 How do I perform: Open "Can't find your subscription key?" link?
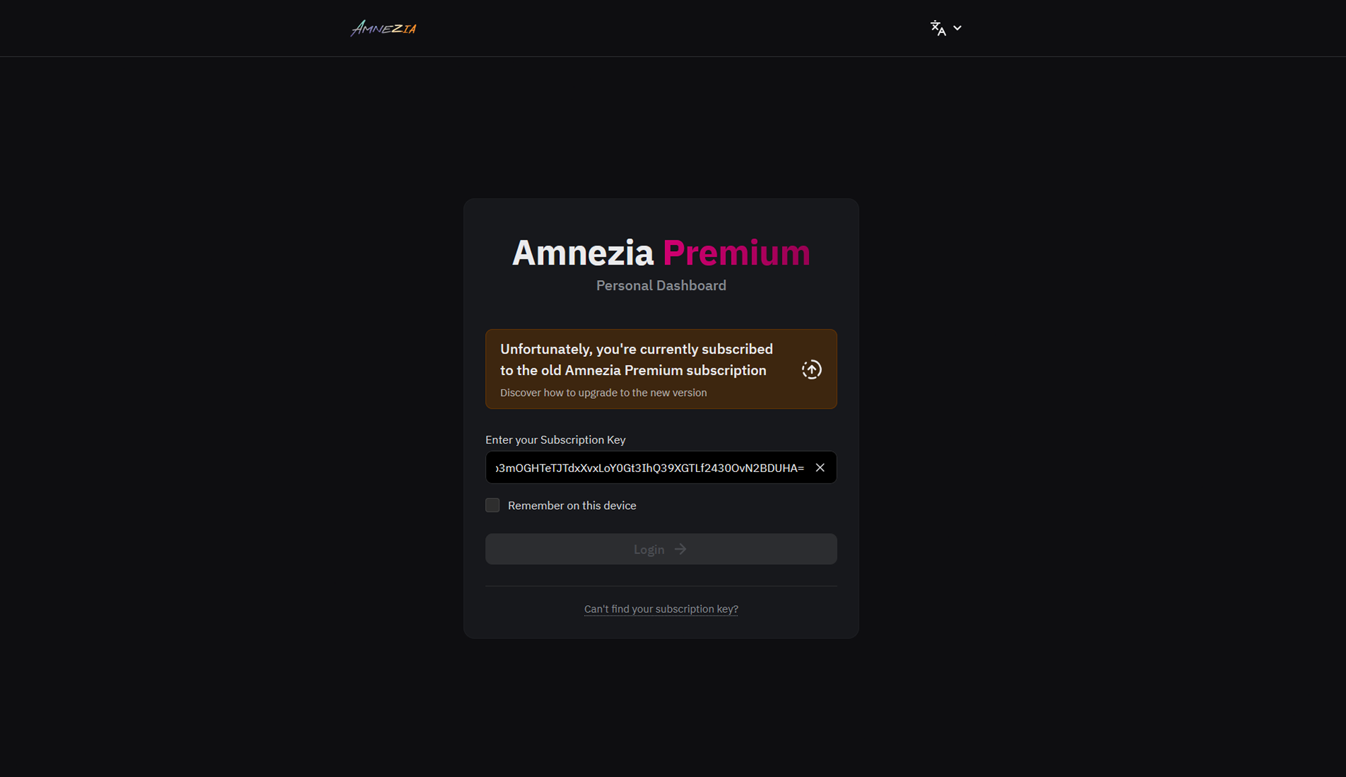pyautogui.click(x=661, y=609)
